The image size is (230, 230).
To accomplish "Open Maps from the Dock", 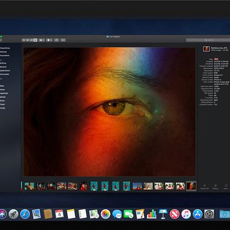I will 94,214.
